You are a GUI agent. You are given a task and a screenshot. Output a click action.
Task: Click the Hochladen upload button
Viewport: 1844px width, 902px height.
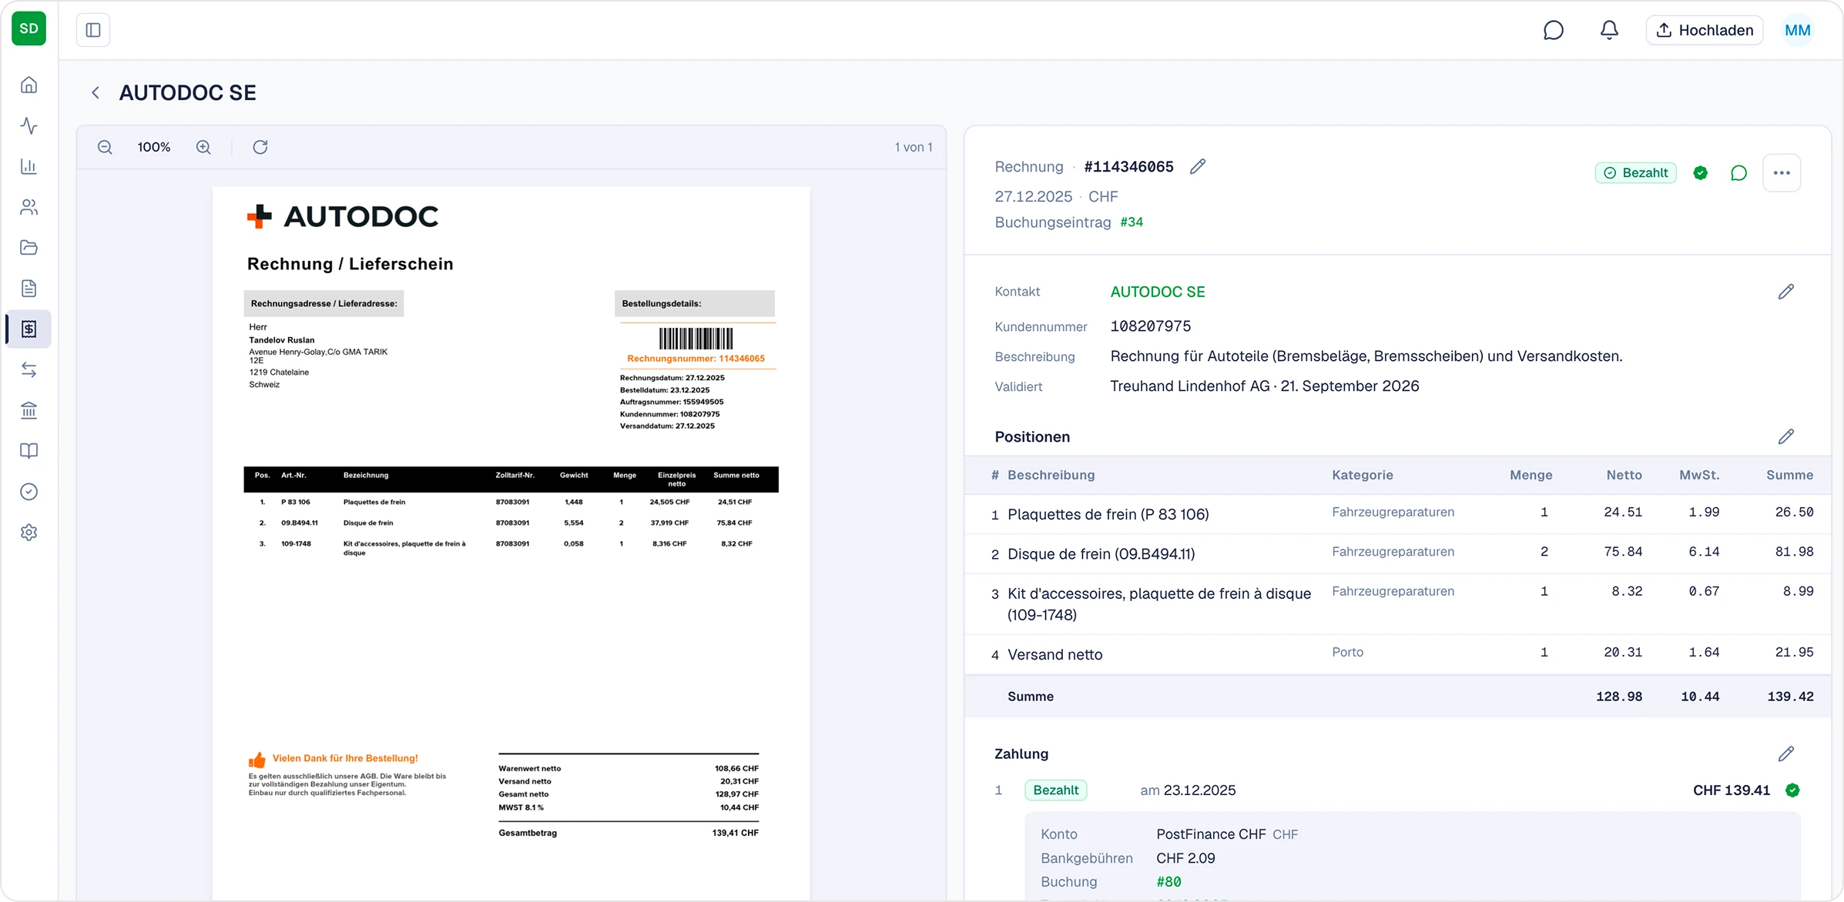(1705, 30)
